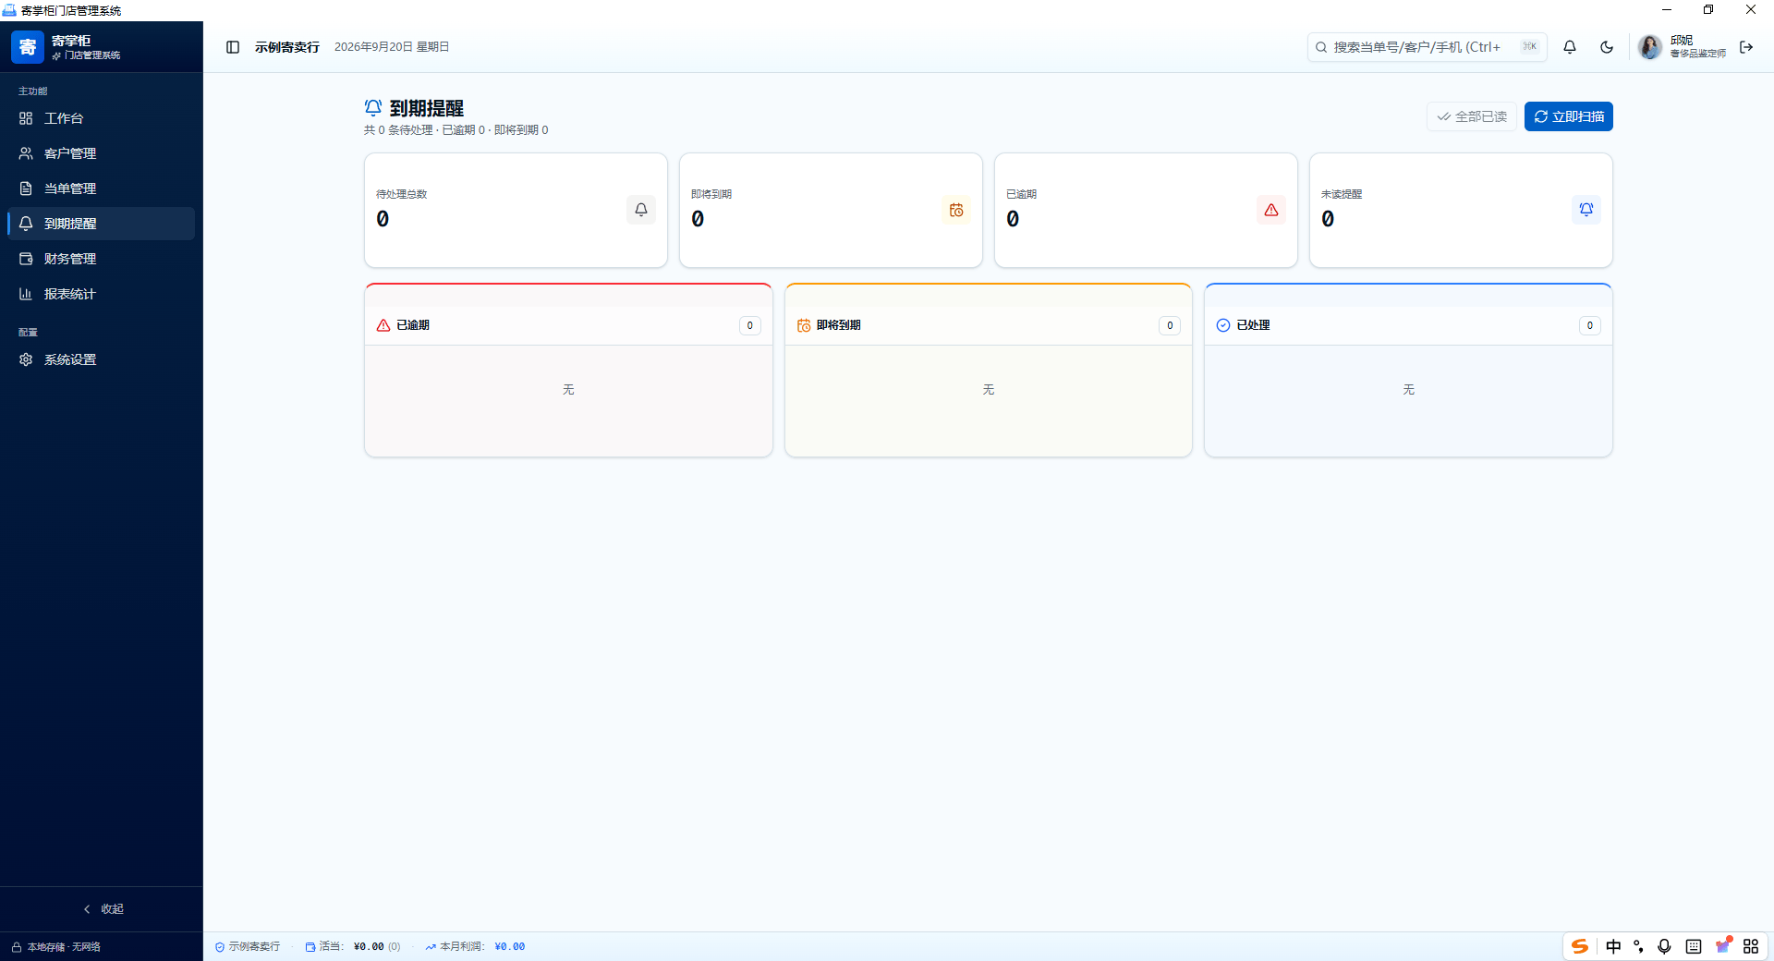Screen dimensions: 1774x961
Task: Click the search box for orders and customers
Action: click(1427, 47)
